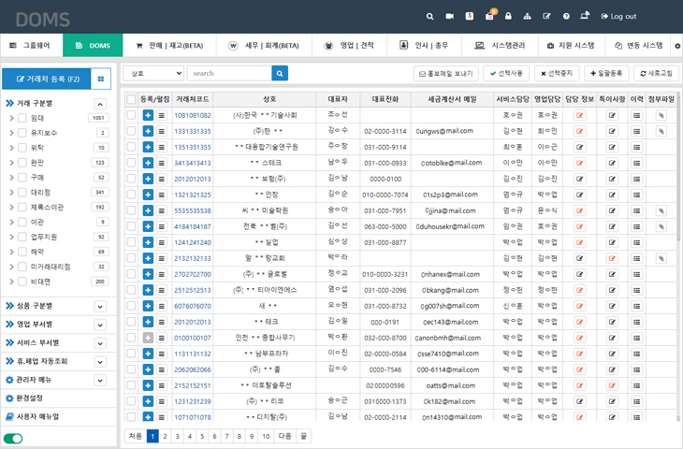The height and width of the screenshot is (449, 683).
Task: Switch to the 인사 | 총무 tab
Action: (x=424, y=45)
